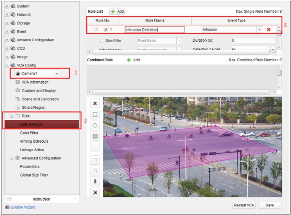Open the Camera1 dropdown

tap(56, 74)
